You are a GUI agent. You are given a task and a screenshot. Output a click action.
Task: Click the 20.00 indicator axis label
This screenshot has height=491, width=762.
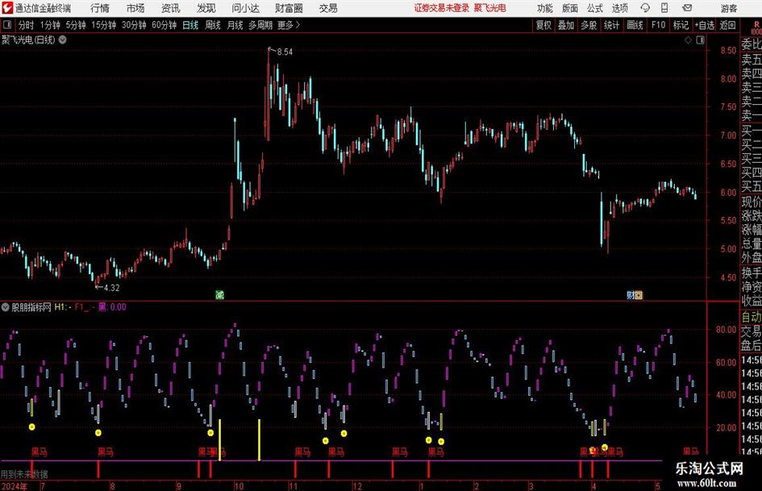click(x=726, y=427)
